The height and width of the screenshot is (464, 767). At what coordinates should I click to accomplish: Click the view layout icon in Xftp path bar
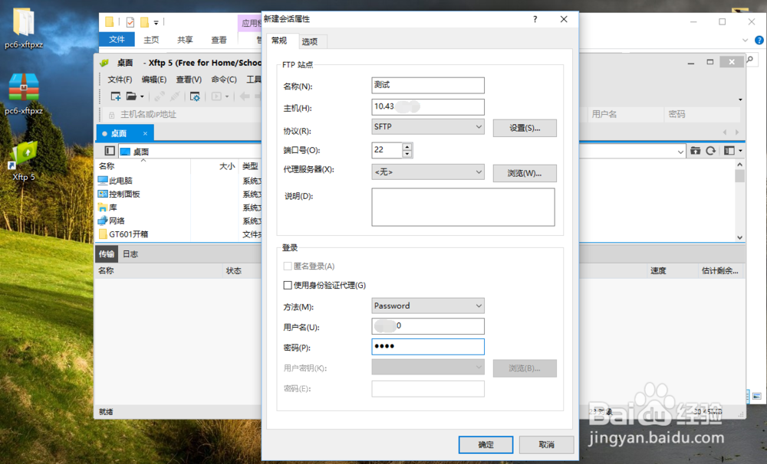click(x=729, y=151)
